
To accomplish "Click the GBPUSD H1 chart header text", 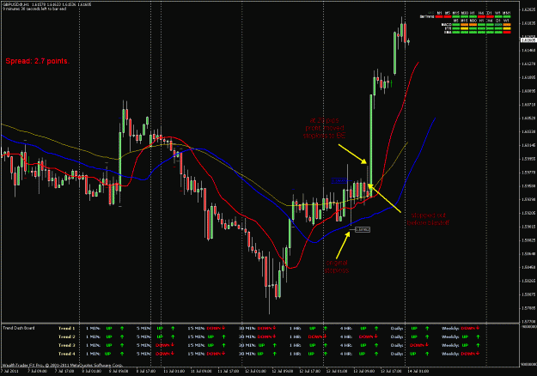I will tap(47, 5).
